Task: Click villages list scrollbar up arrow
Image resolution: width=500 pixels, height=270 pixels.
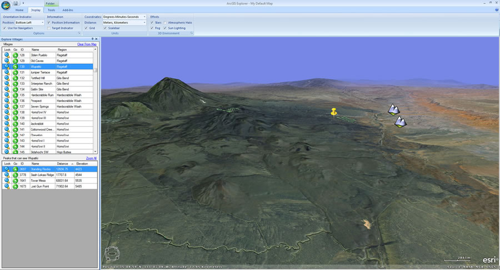Action: coord(95,50)
